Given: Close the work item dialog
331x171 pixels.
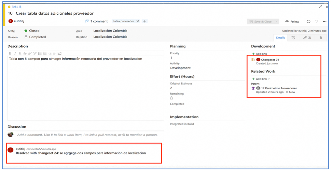Looking at the screenshot, I should click(327, 7).
